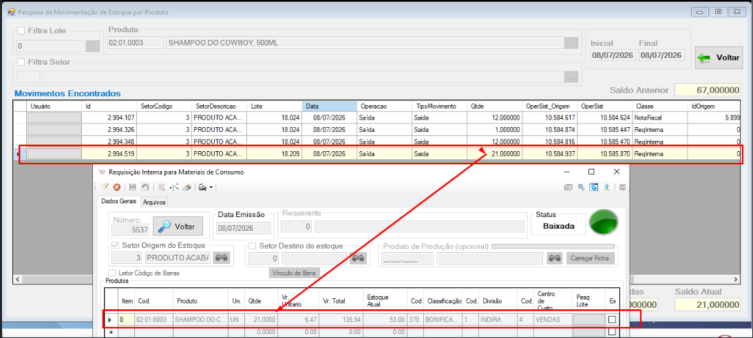
Task: Click the Número field showing 5537
Action: [x=131, y=229]
